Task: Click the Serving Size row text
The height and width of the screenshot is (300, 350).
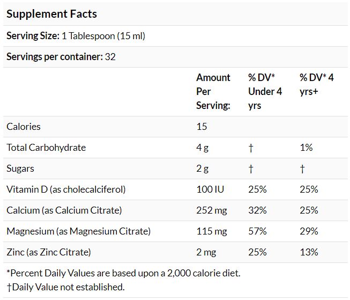Action: point(76,36)
